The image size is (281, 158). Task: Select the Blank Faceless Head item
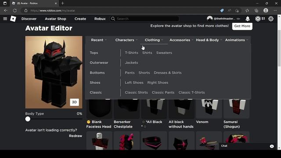pos(99,114)
